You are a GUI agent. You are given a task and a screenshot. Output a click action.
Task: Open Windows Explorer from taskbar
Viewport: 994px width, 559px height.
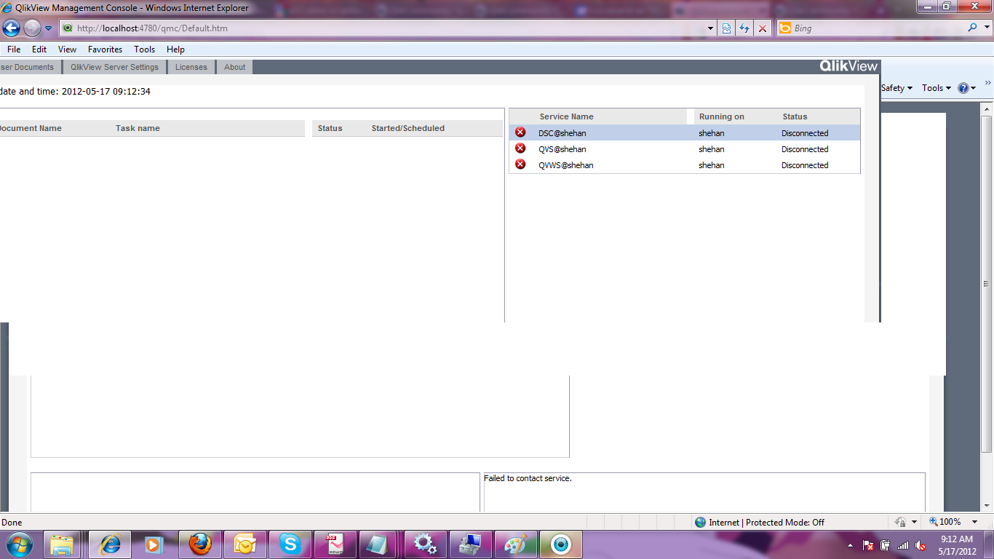(x=63, y=544)
